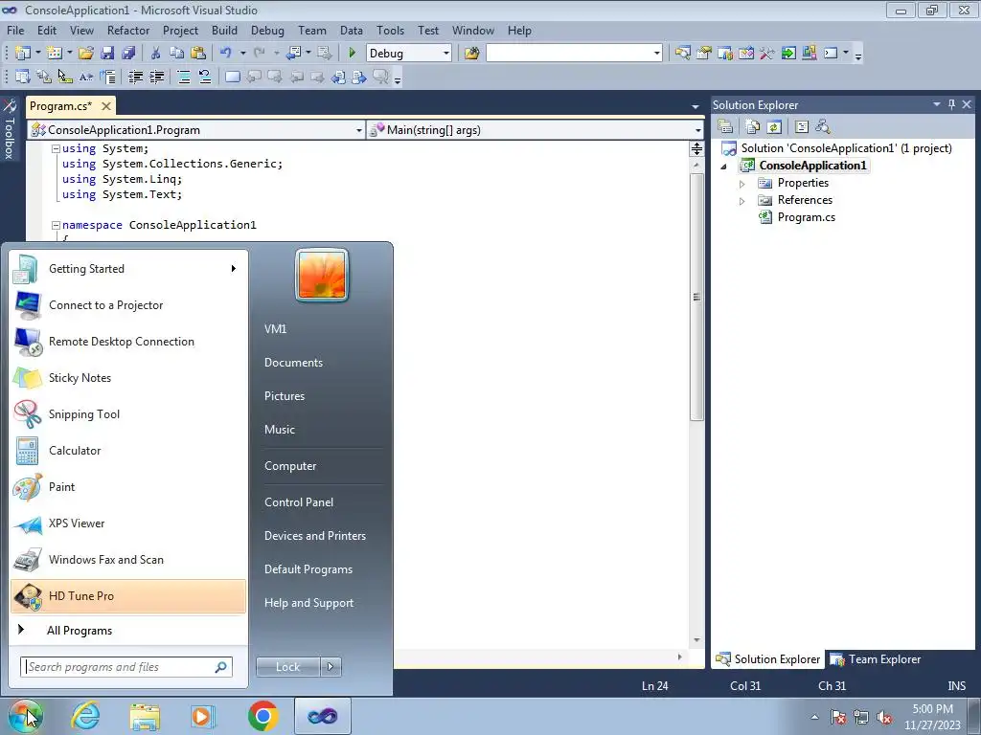Expand the Properties node in Solution Explorer
This screenshot has height=735, width=981.
pyautogui.click(x=742, y=184)
